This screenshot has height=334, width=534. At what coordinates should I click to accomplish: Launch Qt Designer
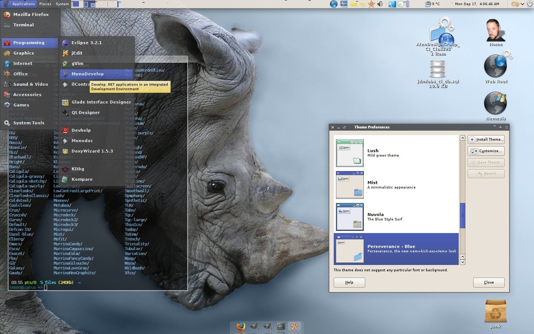[x=97, y=112]
